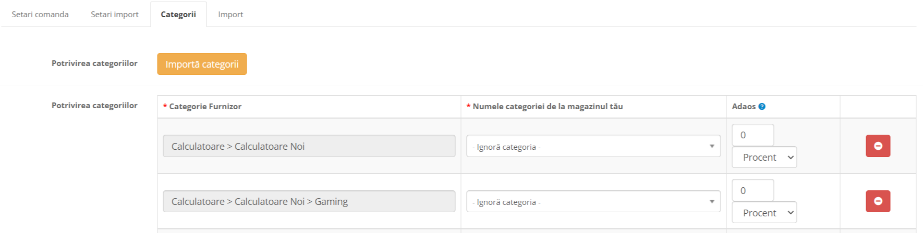Click the Adaos column header label
This screenshot has width=923, height=233.
point(744,107)
